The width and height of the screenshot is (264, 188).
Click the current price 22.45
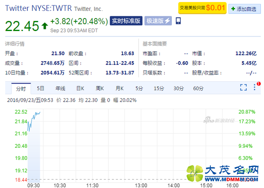coord(22,26)
